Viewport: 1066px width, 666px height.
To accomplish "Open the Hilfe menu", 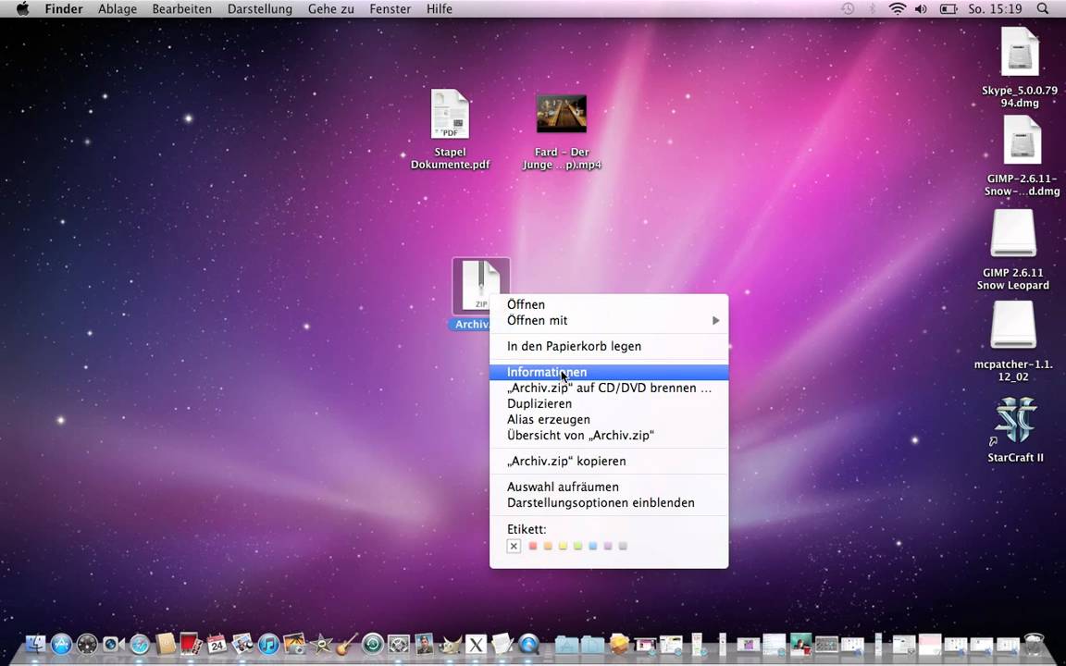I will click(x=440, y=9).
